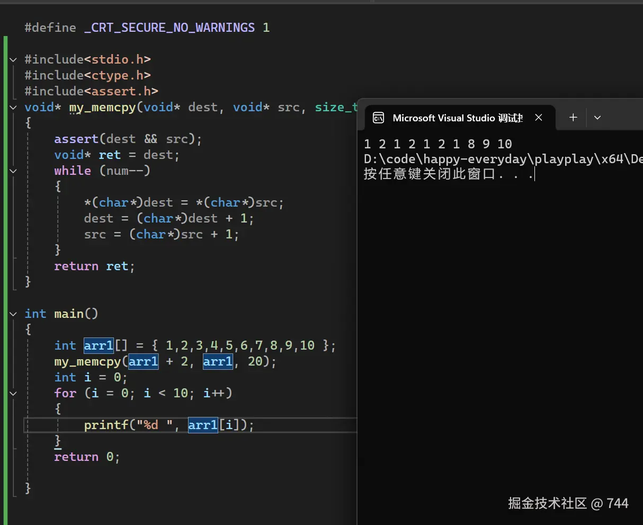
Task: Place cursor after 按任意键关闭此窗口 prompt
Action: click(535, 174)
